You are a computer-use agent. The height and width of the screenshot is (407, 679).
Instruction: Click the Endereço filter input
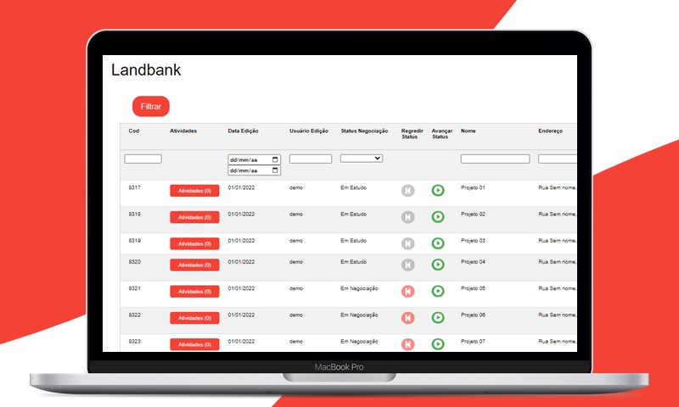557,159
